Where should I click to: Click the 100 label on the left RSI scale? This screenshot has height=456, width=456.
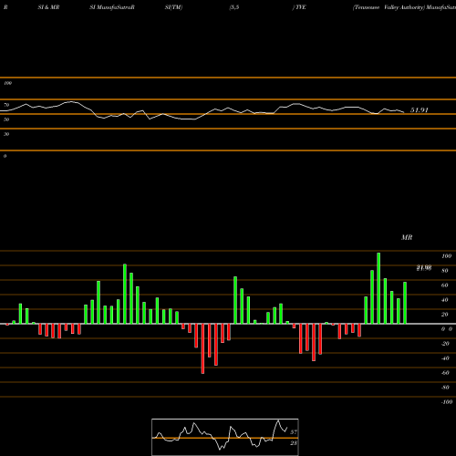(x=7, y=83)
